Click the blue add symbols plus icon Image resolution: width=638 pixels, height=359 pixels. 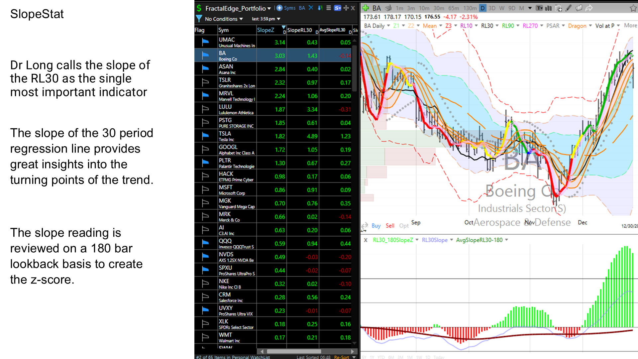pos(279,8)
